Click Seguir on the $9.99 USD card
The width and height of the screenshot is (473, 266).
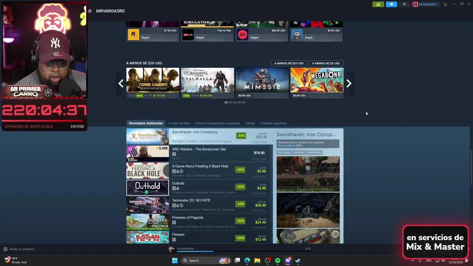coord(309,37)
